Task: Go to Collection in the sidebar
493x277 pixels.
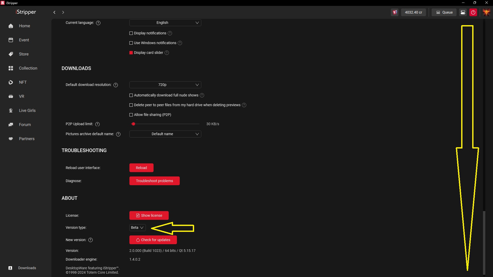Action: point(28,68)
